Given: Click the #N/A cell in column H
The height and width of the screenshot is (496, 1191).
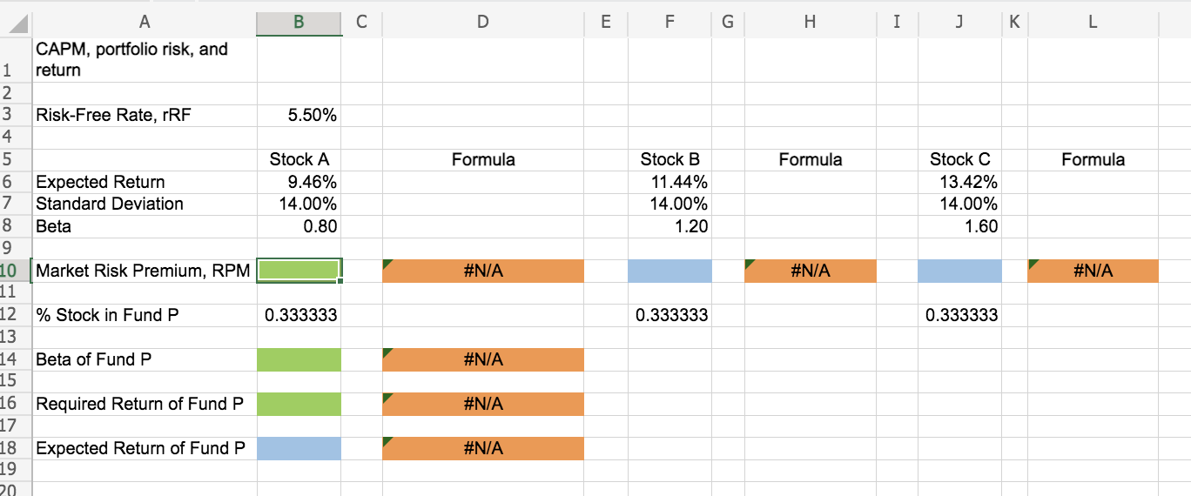Looking at the screenshot, I should pyautogui.click(x=810, y=271).
